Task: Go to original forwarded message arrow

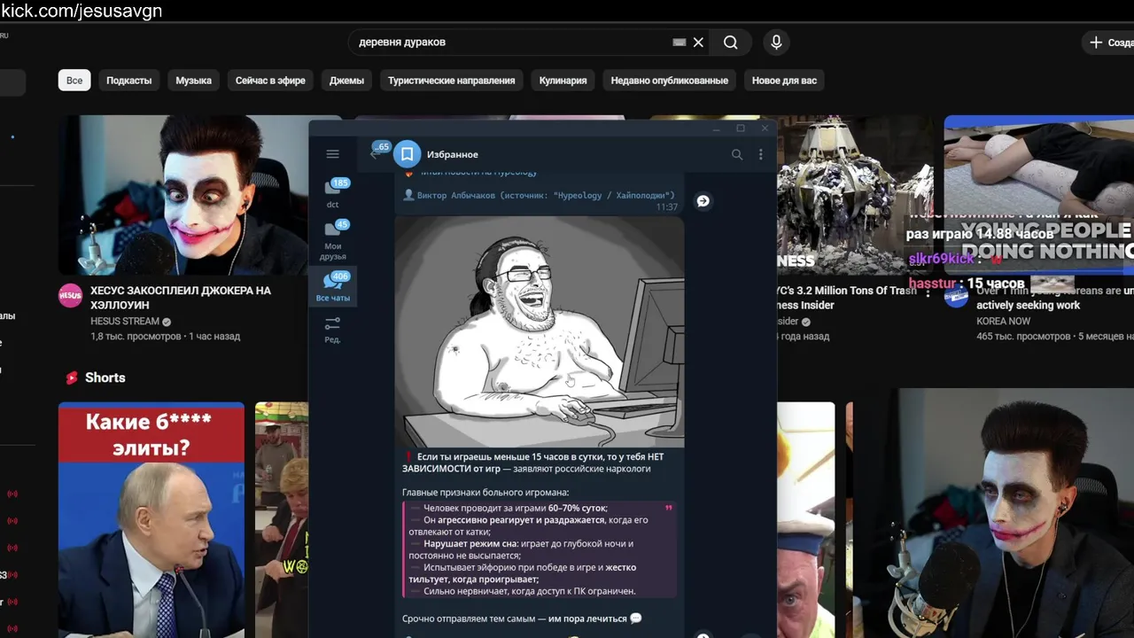Action: [x=703, y=201]
